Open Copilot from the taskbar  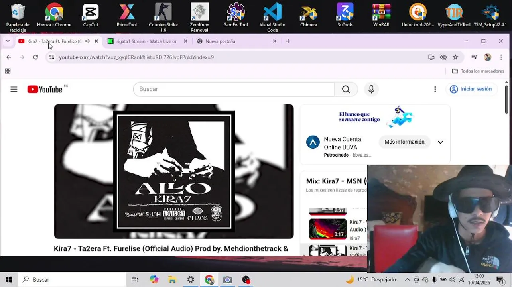[154, 280]
